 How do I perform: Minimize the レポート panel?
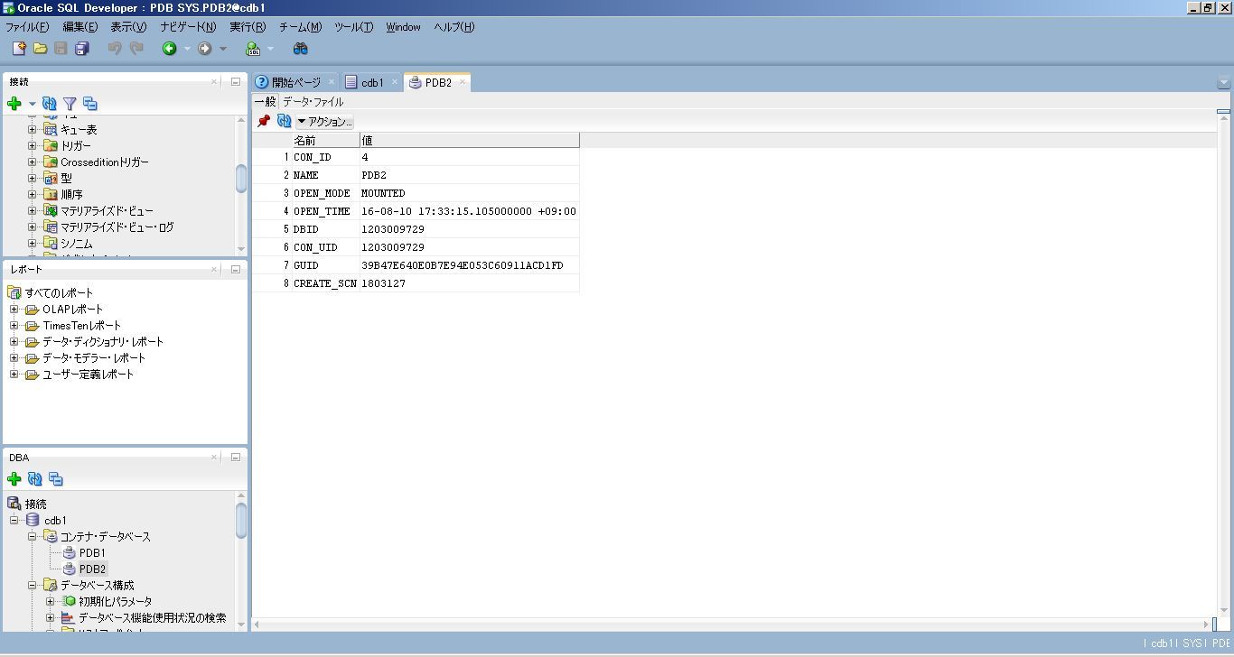[x=236, y=269]
